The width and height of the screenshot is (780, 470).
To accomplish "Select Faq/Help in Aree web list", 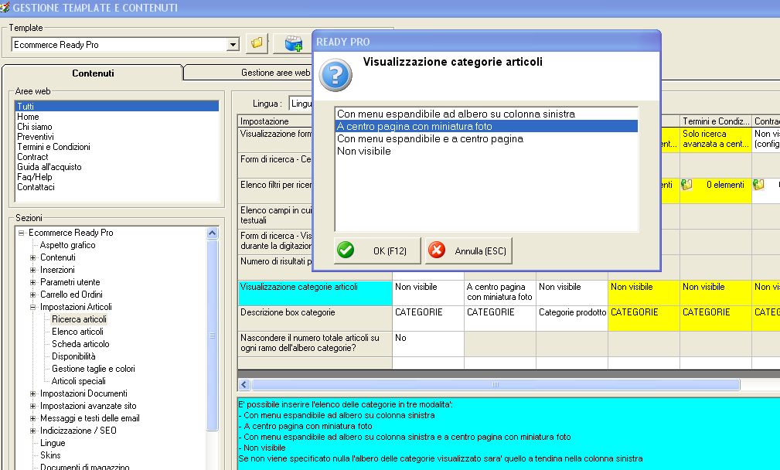I will [x=117, y=177].
